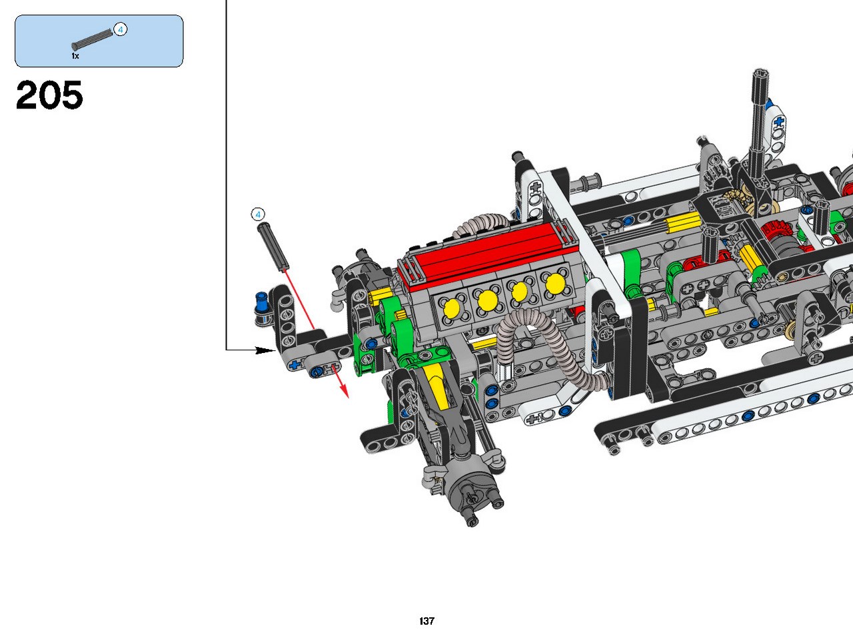This screenshot has width=853, height=640.
Task: Click the tall black axle standing upright on the chassis
Action: (x=758, y=123)
